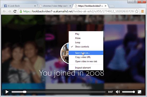Click the seek bar playhead knob
147x97 pixels.
pyautogui.click(x=25, y=92)
